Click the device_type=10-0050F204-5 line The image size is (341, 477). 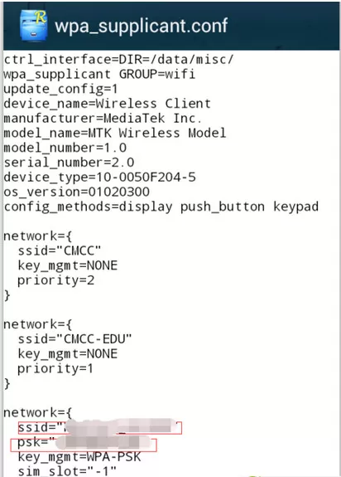point(100,177)
